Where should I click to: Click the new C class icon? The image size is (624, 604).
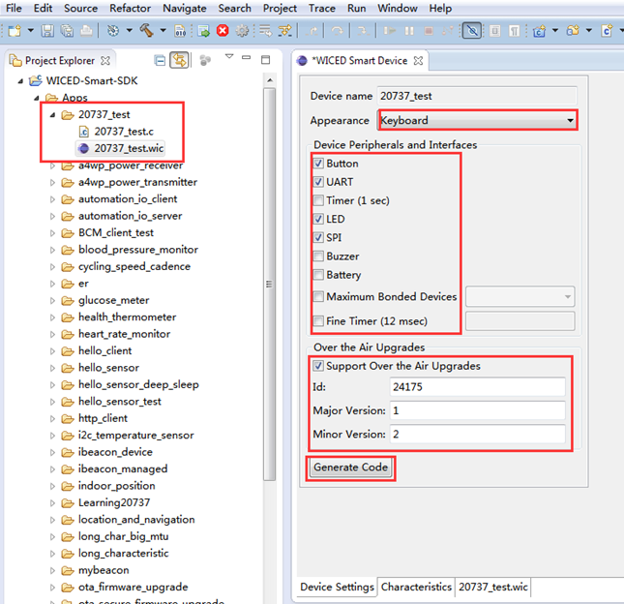point(539,31)
